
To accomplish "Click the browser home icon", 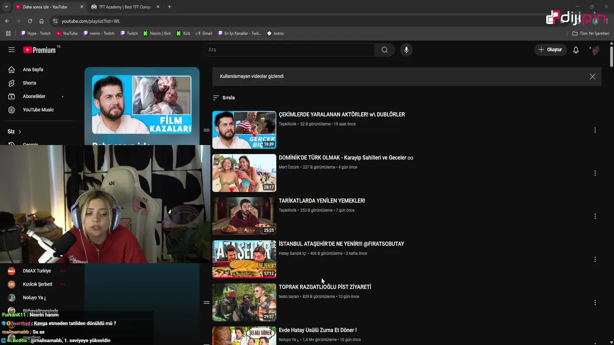I will (41, 21).
